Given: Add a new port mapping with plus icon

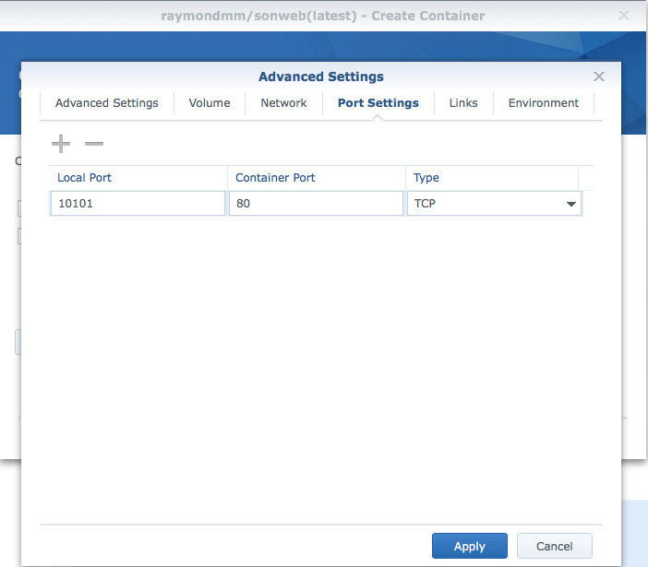Looking at the screenshot, I should (61, 144).
